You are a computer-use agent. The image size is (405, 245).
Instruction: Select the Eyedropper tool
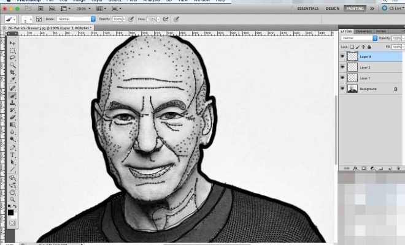[x=12, y=80]
